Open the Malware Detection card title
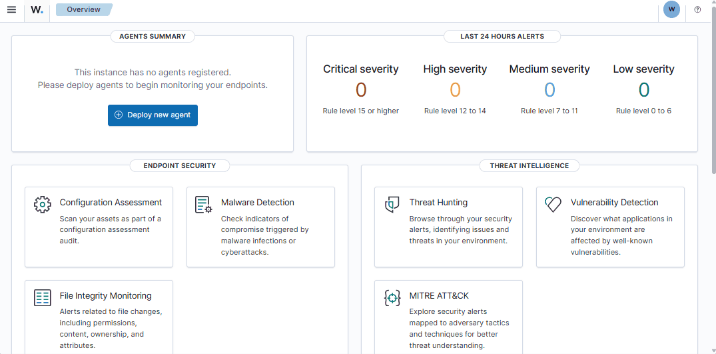 [x=257, y=203]
